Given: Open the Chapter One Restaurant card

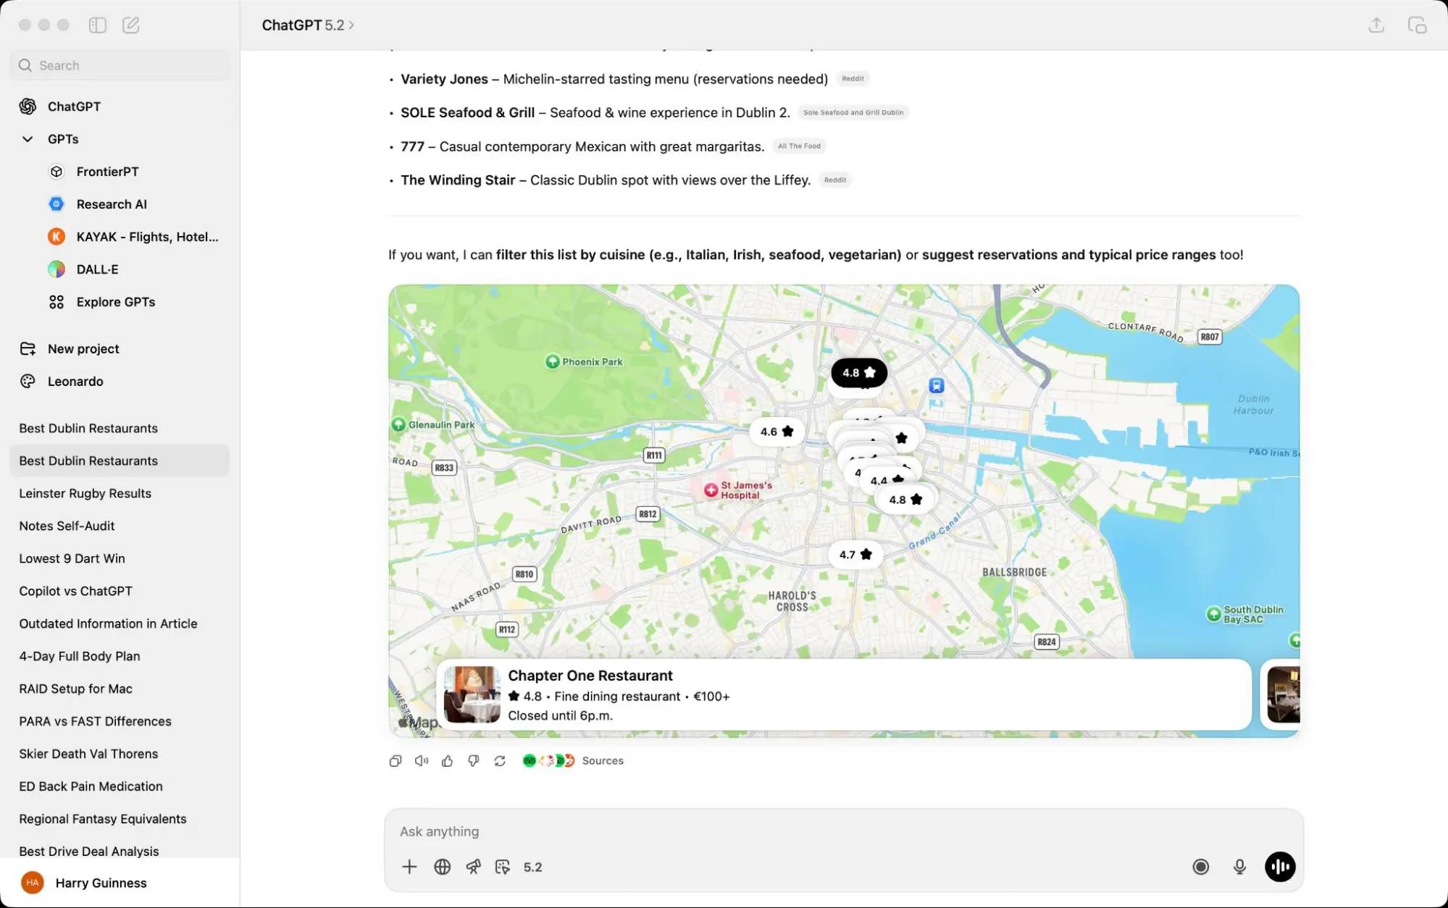Looking at the screenshot, I should click(840, 694).
